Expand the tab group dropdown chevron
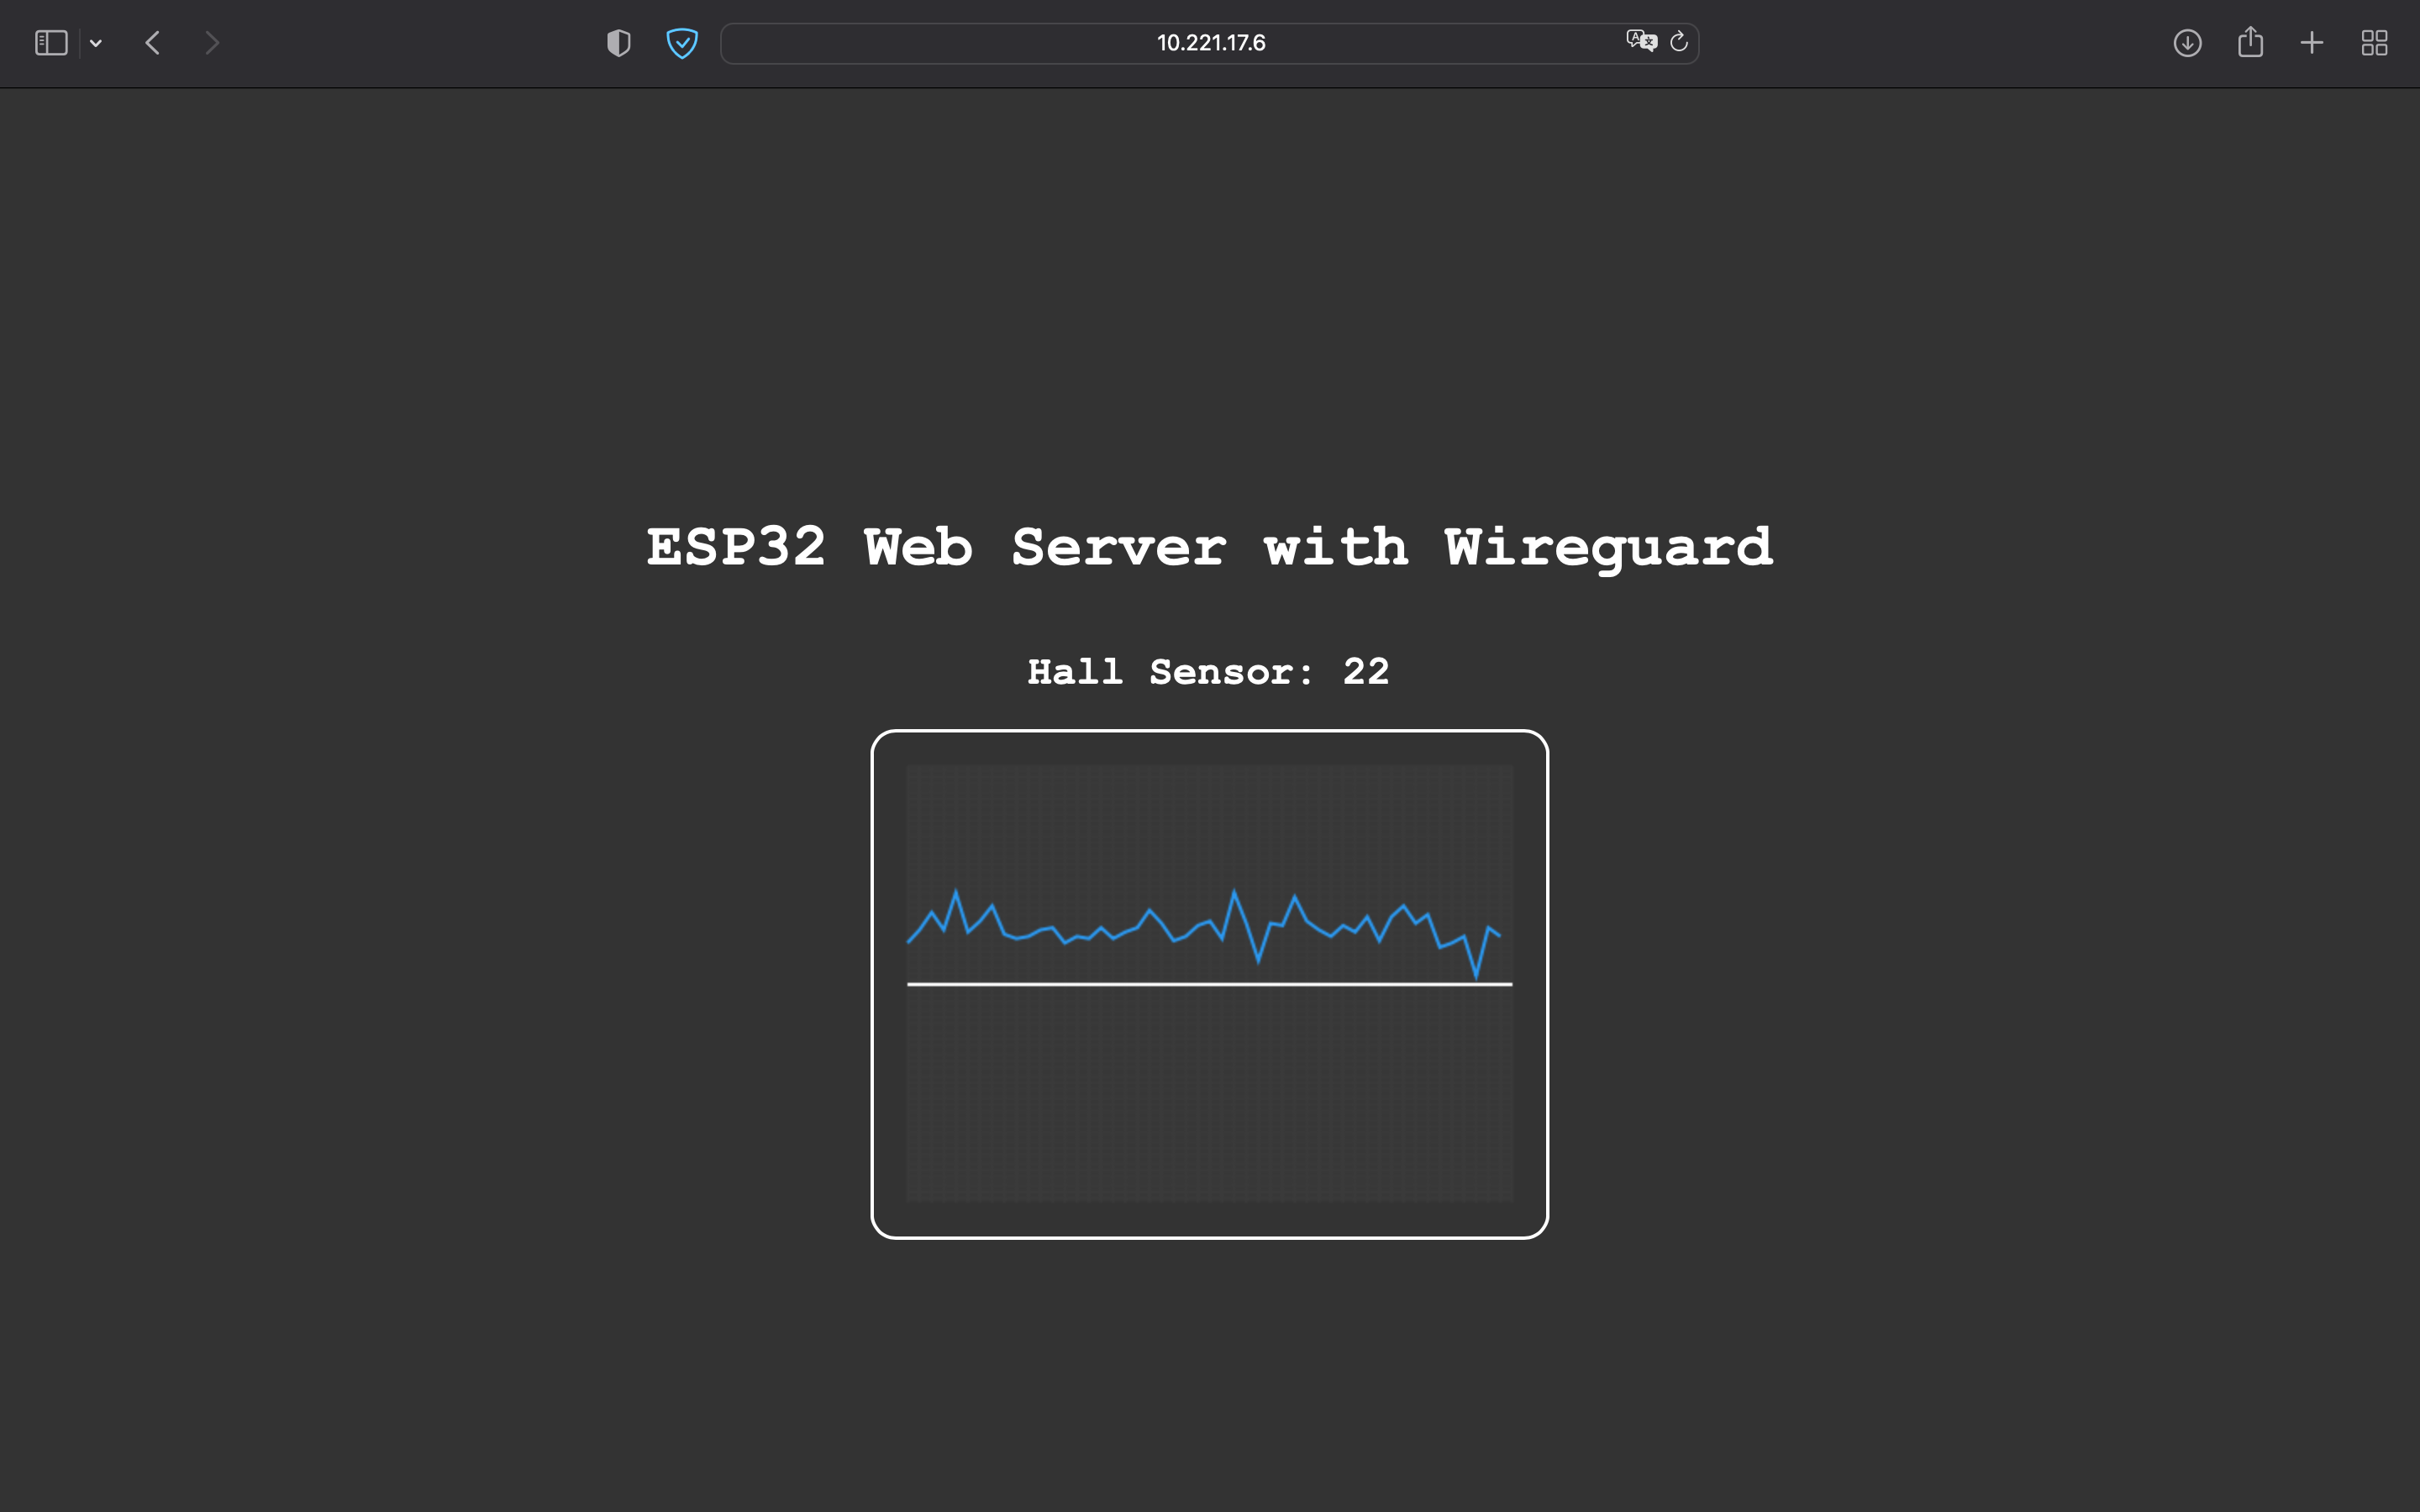Image resolution: width=2420 pixels, height=1512 pixels. click(x=96, y=43)
